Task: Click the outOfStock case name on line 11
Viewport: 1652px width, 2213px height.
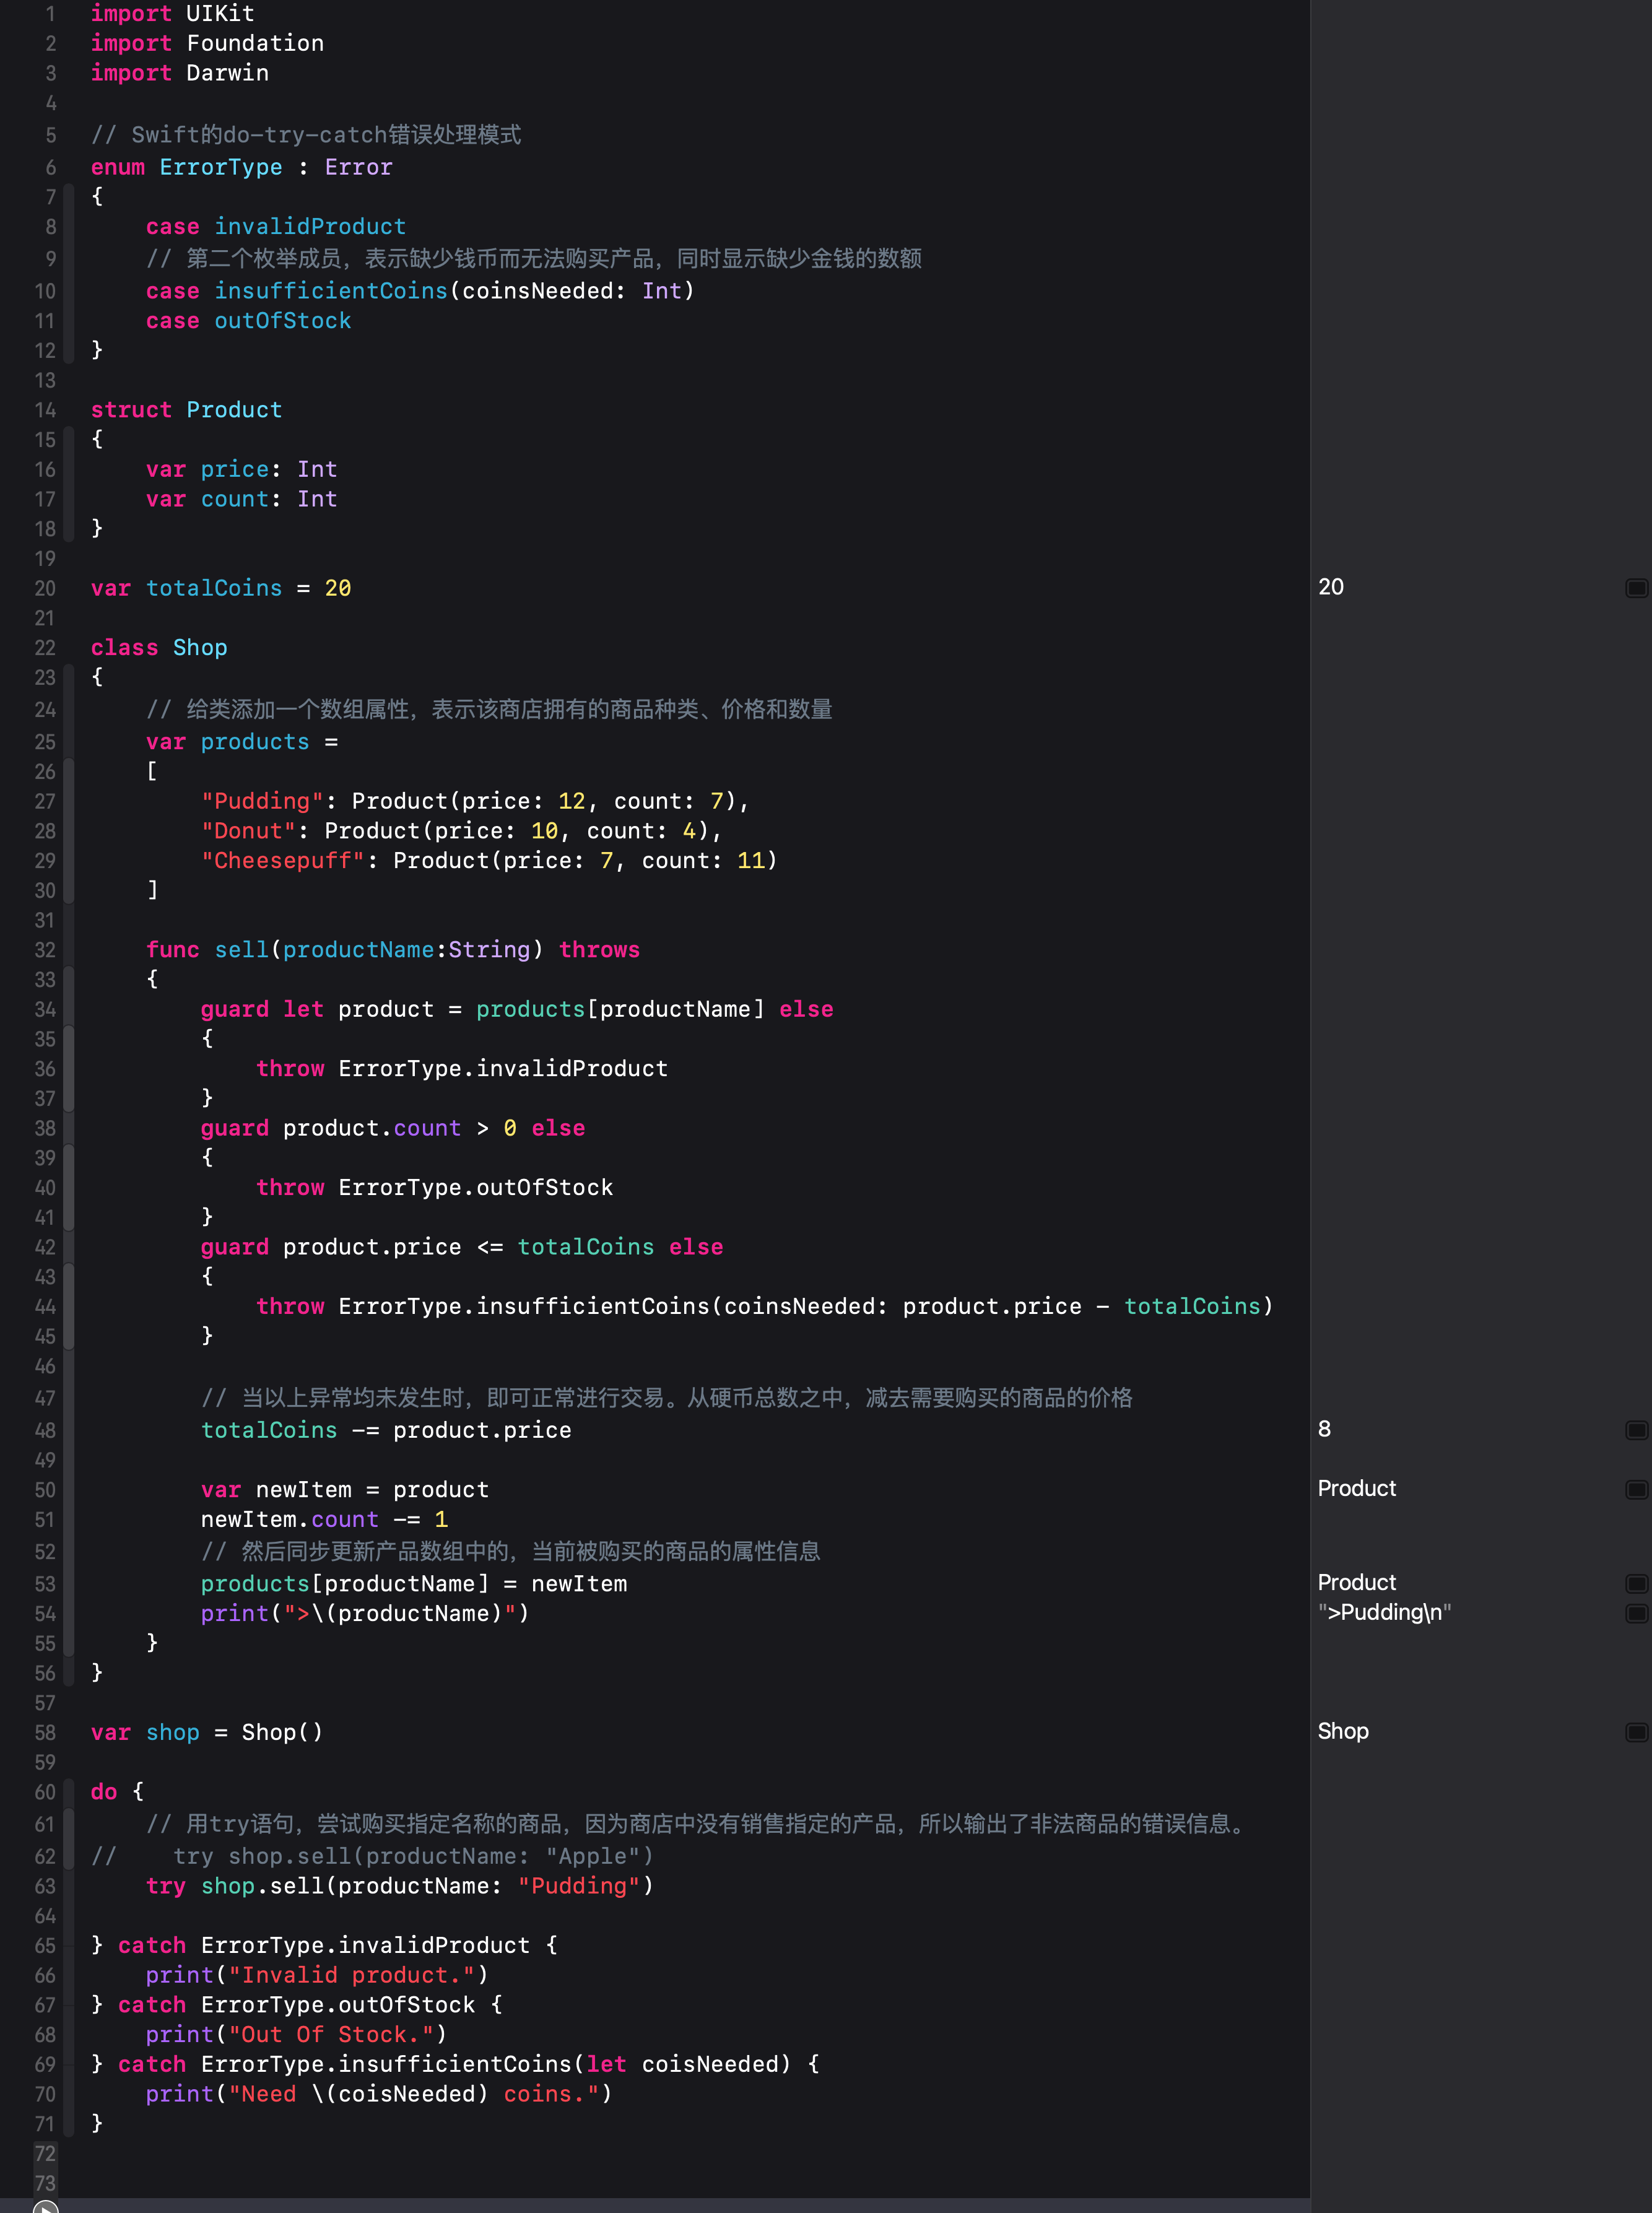Action: 283,321
